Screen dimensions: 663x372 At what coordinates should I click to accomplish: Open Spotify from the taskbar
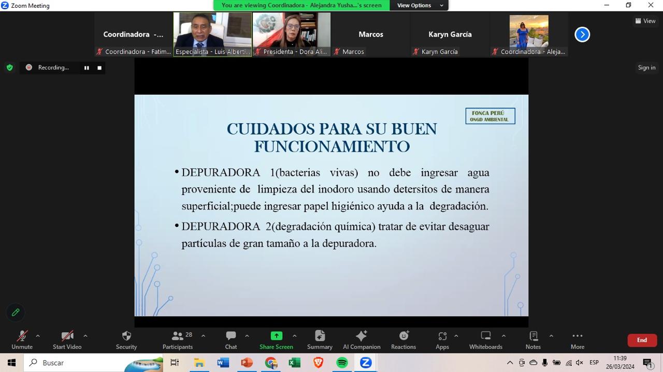[342, 363]
